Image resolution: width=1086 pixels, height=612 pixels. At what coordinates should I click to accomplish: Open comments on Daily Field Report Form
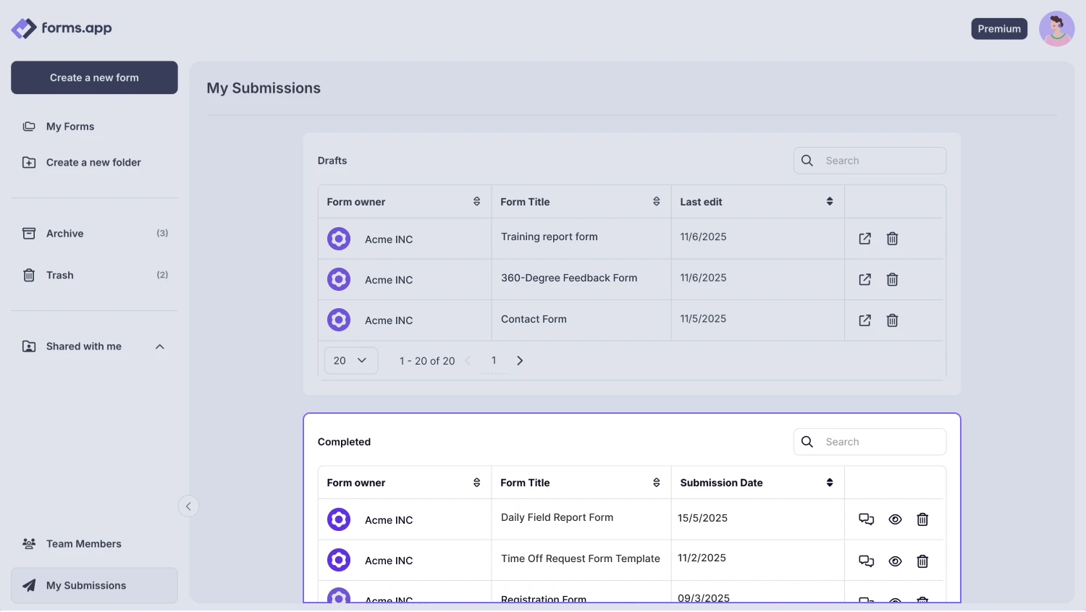click(866, 519)
